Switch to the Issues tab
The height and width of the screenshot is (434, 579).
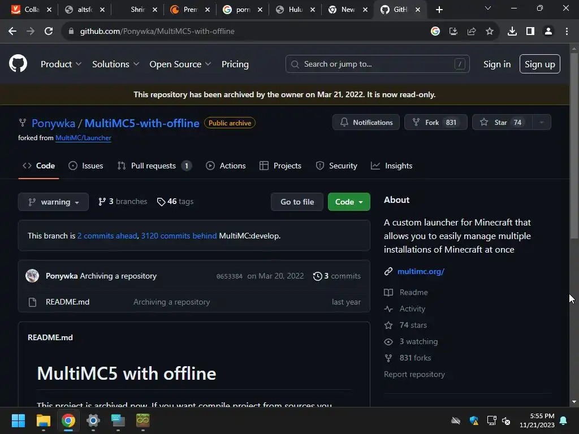[x=86, y=166]
